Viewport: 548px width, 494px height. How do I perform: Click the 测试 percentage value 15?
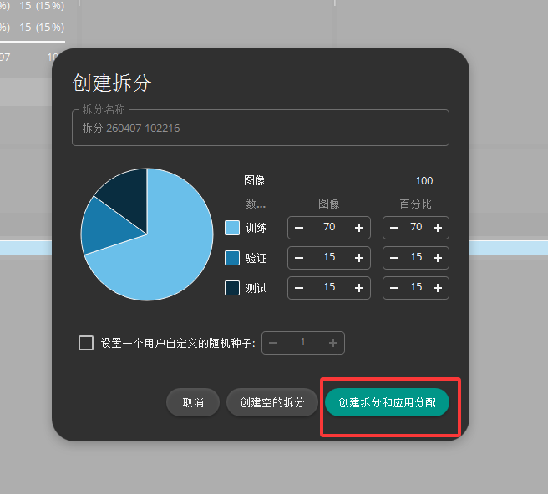[x=416, y=287]
